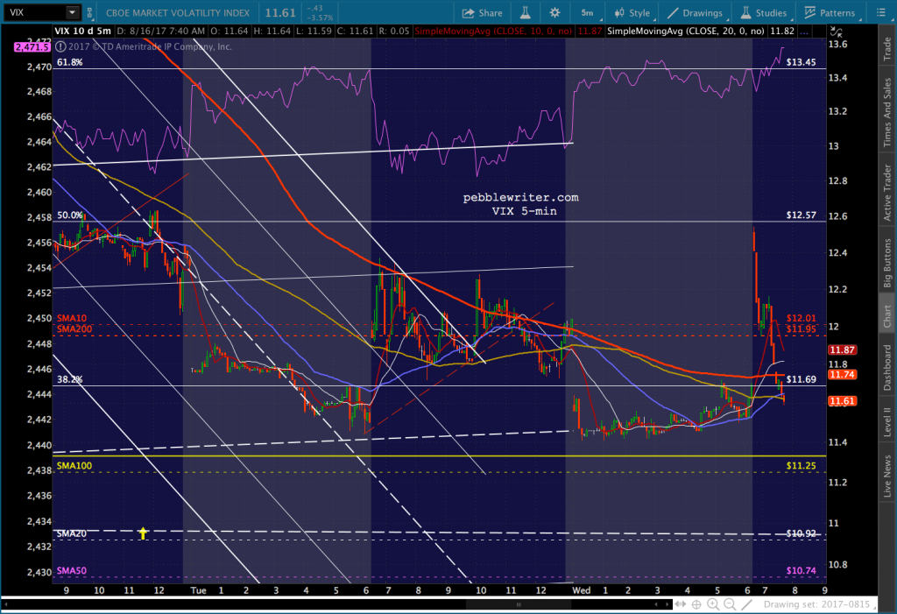Click the horizontal expand/compress arrows icon

coord(680,604)
